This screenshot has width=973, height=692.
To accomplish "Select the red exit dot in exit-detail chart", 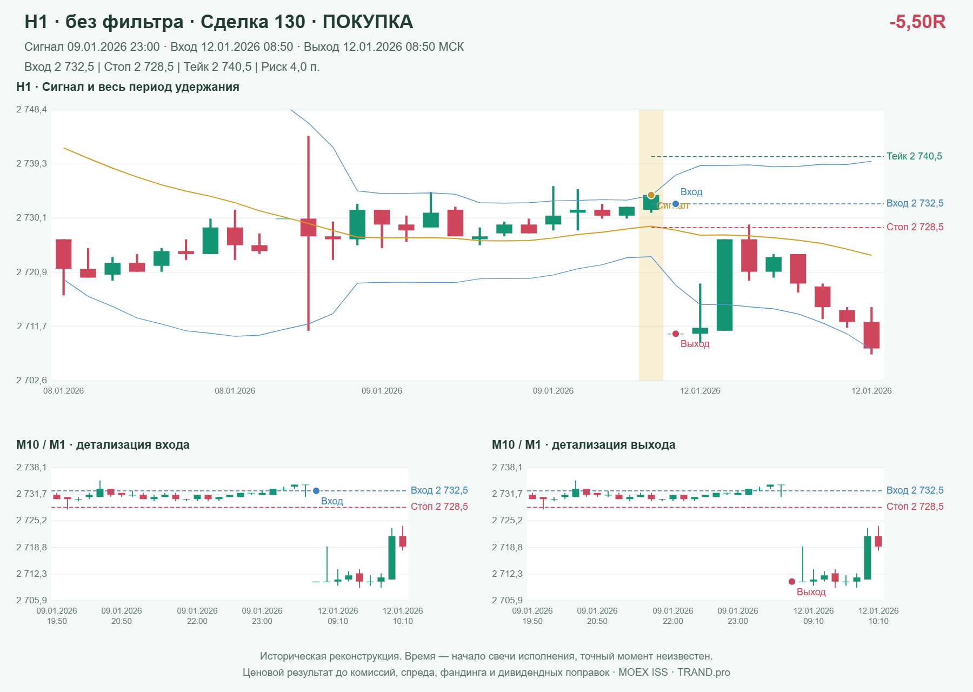I will coord(792,582).
